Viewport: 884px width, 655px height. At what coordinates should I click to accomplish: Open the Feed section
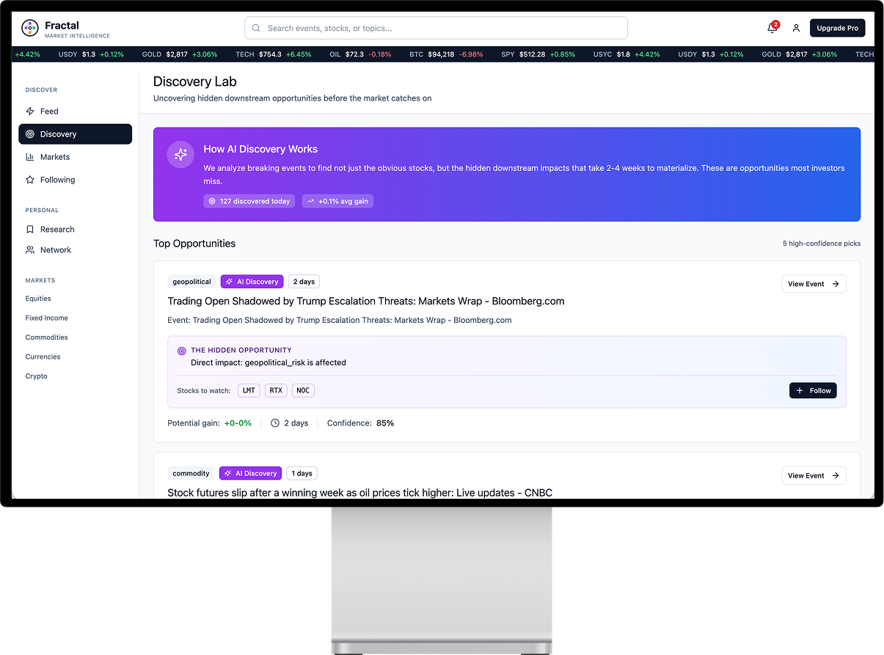coord(75,111)
